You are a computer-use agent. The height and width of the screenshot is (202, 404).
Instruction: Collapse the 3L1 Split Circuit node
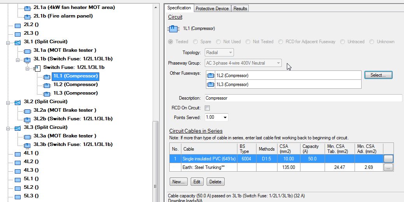[8, 43]
